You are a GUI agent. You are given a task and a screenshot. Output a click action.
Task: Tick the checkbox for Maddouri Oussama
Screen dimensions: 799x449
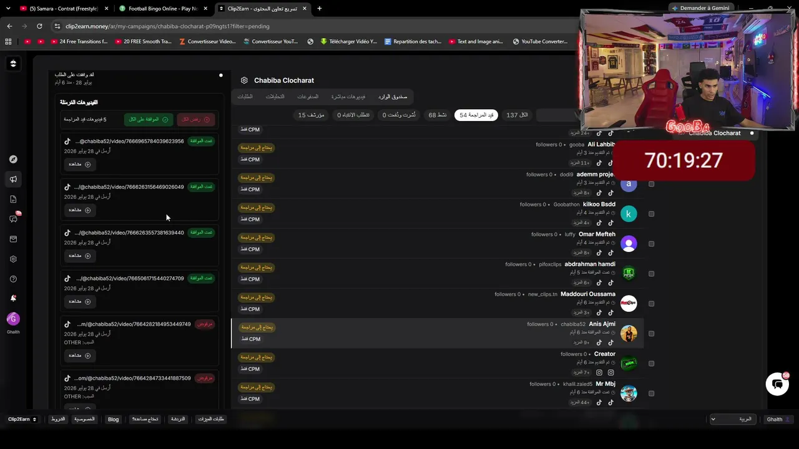tap(651, 304)
